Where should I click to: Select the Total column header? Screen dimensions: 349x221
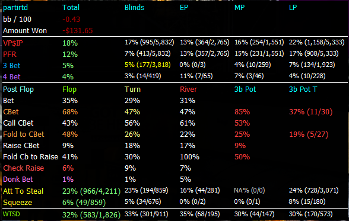[x=71, y=8]
